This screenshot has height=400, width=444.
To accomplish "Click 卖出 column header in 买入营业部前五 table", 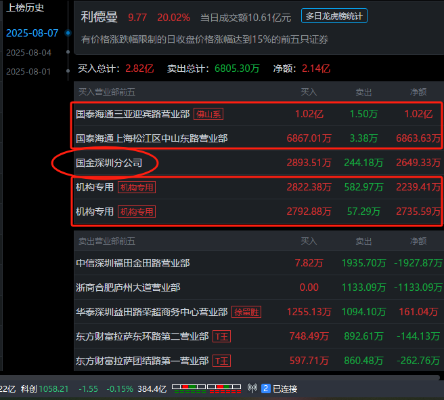I will [x=363, y=92].
